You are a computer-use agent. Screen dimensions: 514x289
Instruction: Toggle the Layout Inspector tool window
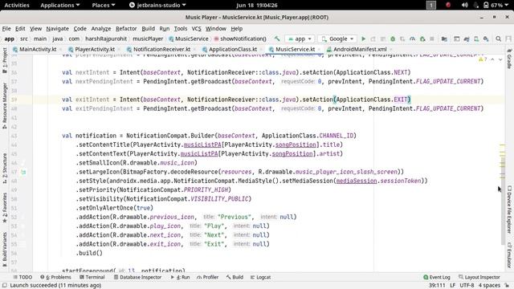tap(479, 277)
